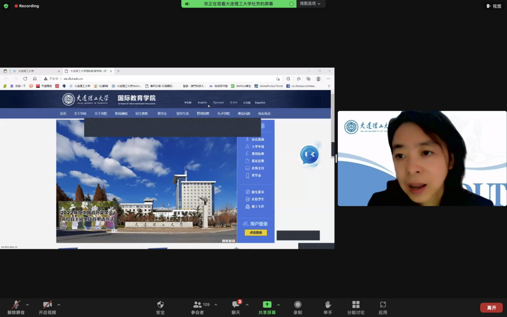This screenshot has height=317, width=507.
Task: Switch site language to English
Action: [202, 102]
